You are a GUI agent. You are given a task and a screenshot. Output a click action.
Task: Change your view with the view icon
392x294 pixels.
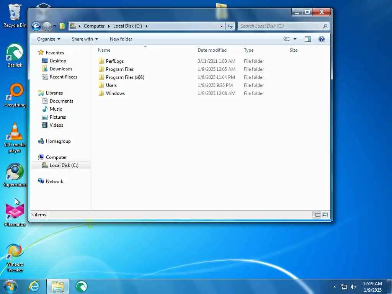286,39
